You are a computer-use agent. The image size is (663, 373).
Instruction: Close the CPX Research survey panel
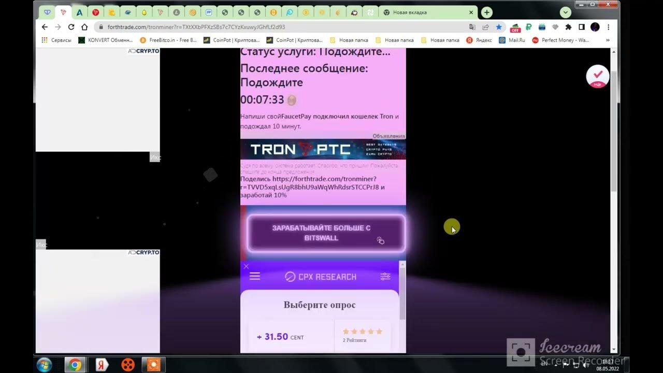tap(246, 266)
